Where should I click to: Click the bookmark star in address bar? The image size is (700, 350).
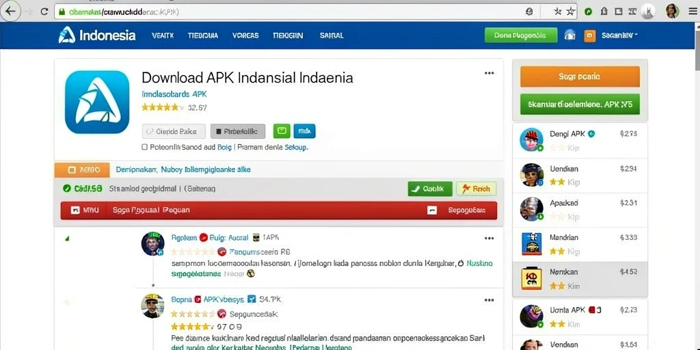pyautogui.click(x=571, y=12)
